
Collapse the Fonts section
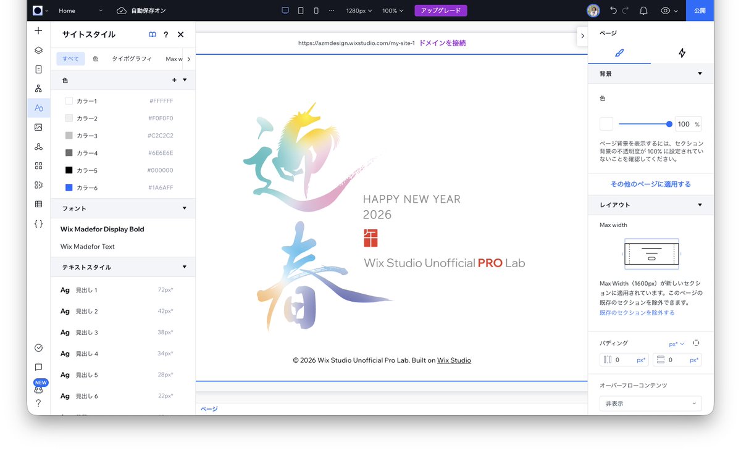point(185,208)
